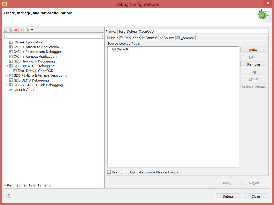Click the help question mark icon

[8, 196]
